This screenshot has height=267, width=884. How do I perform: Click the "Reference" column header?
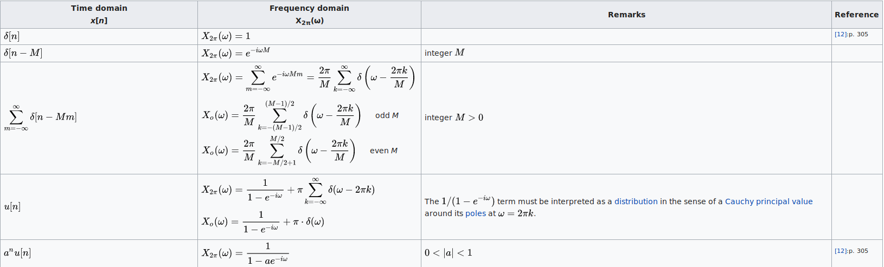(x=856, y=15)
